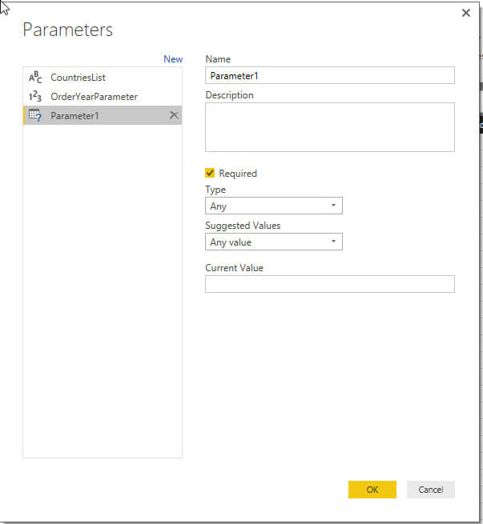The height and width of the screenshot is (524, 483).
Task: Click the ABC text-type icon beside CountriesList
Action: [x=35, y=78]
